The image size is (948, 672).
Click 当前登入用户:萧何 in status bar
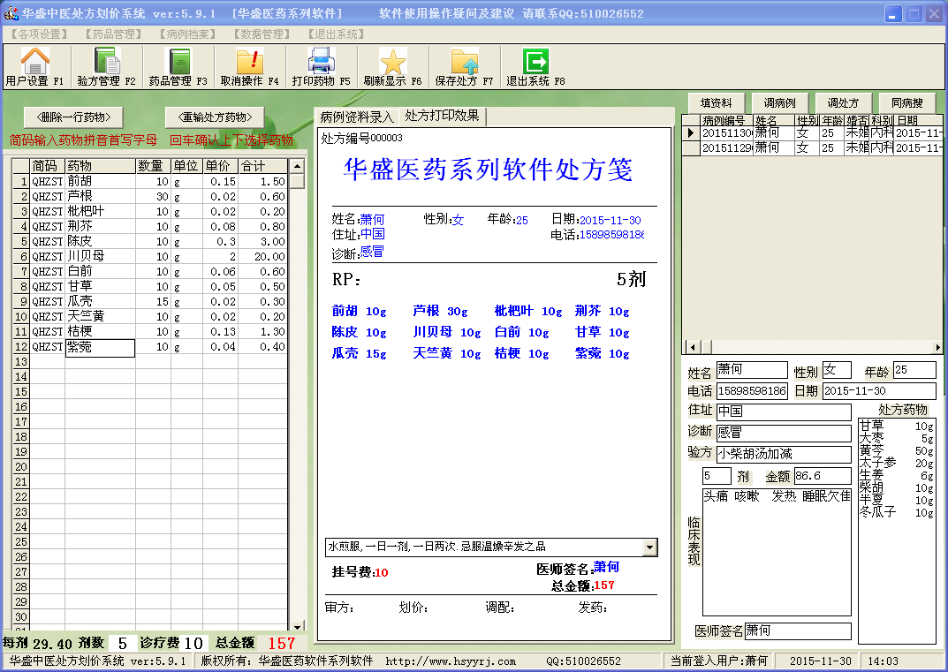[x=719, y=661]
